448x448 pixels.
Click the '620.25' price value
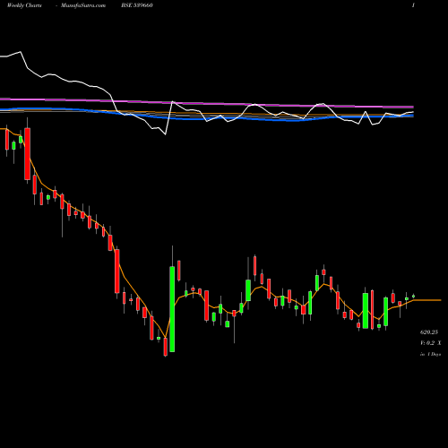click(429, 332)
